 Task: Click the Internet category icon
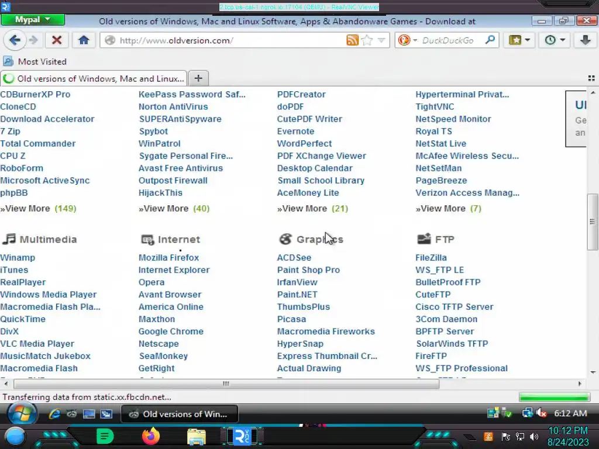click(147, 239)
